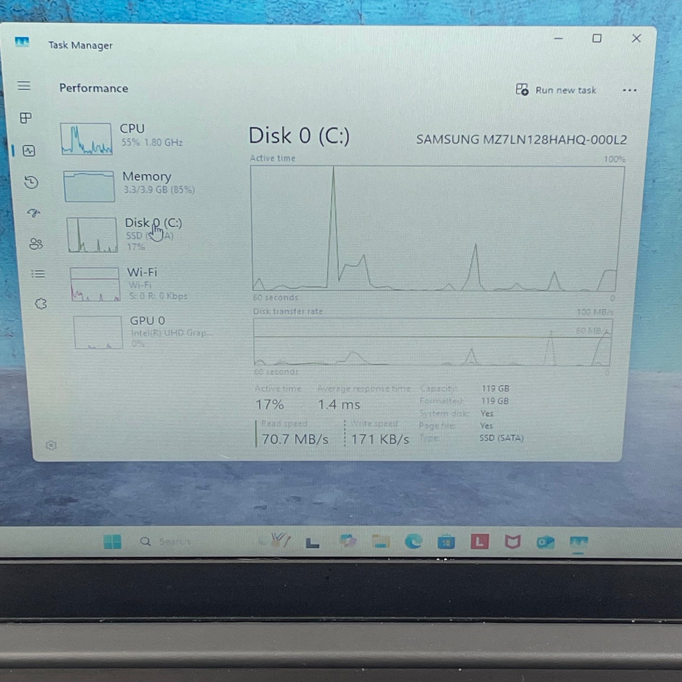Maximize the Task Manager window
This screenshot has height=682, width=682.
(597, 38)
